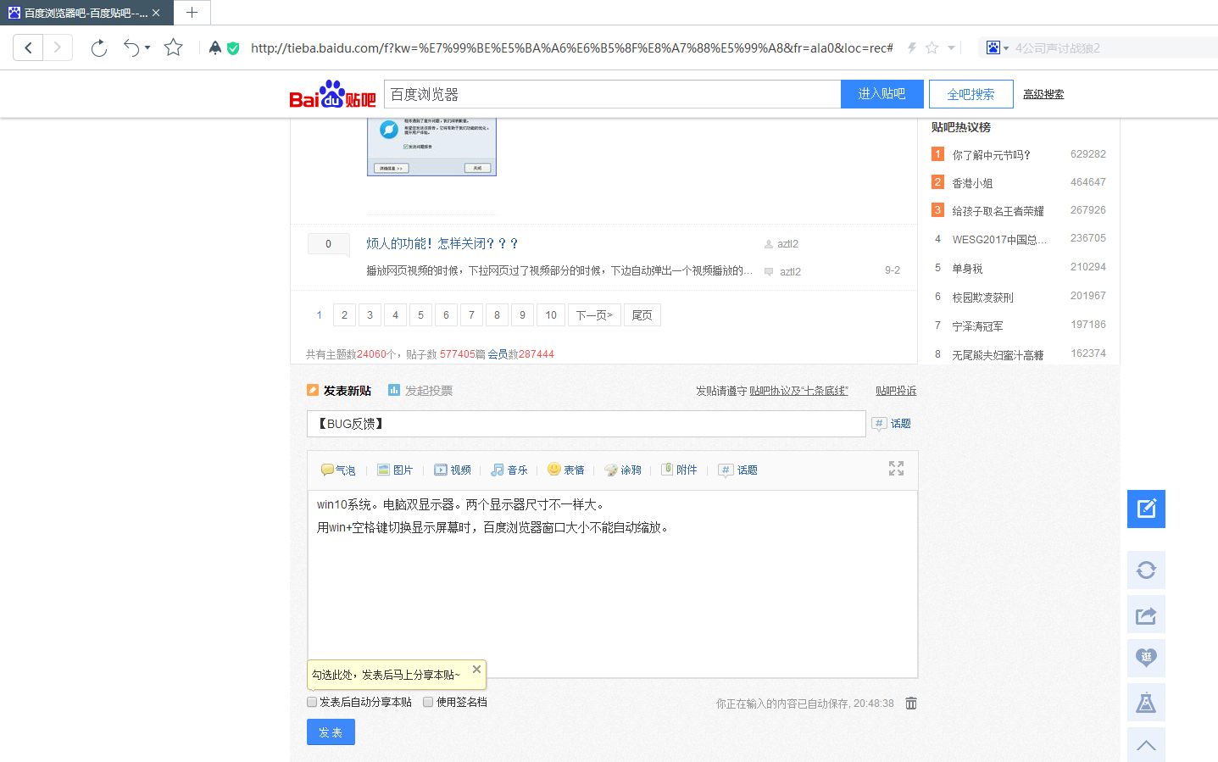The image size is (1218, 762).
Task: Jump to 尾页 last page
Action: (x=642, y=315)
